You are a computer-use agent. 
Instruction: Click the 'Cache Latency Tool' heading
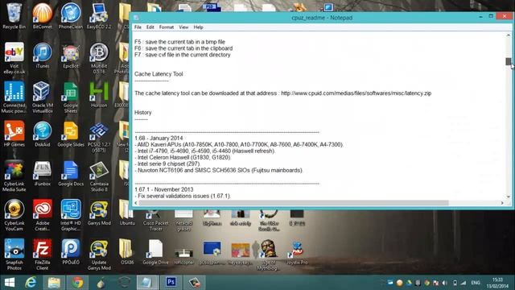coord(159,74)
